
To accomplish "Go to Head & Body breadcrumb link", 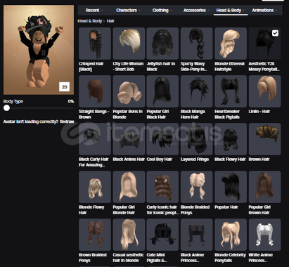I will (90, 21).
